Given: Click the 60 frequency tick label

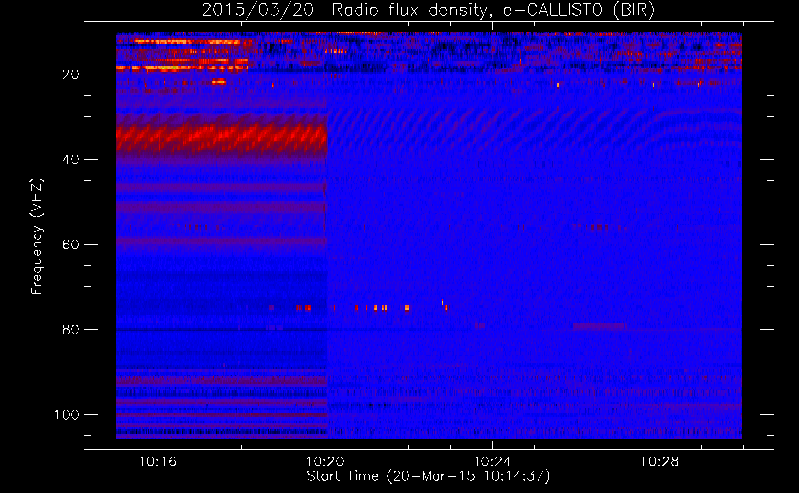Looking at the screenshot, I should click(x=71, y=245).
